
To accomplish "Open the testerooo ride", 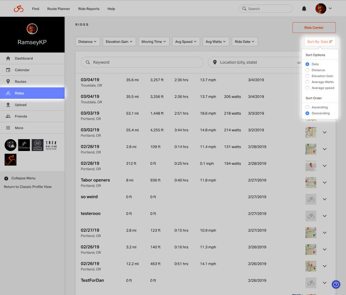I will [x=90, y=214].
